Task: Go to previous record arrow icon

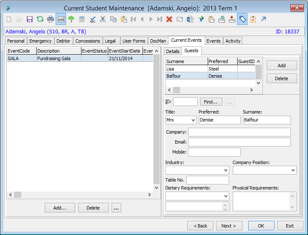Action: (x=142, y=19)
